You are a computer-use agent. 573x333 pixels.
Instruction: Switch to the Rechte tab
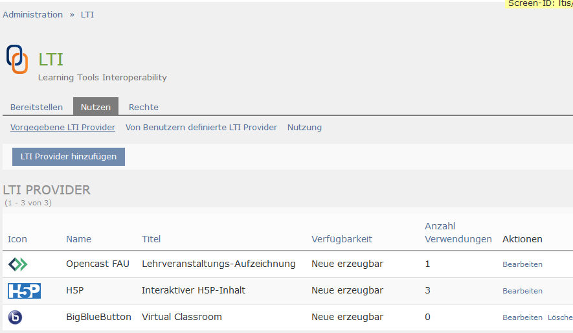(144, 107)
